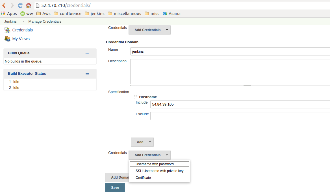
Task: Open the Add specification dropdown
Action: 142,142
